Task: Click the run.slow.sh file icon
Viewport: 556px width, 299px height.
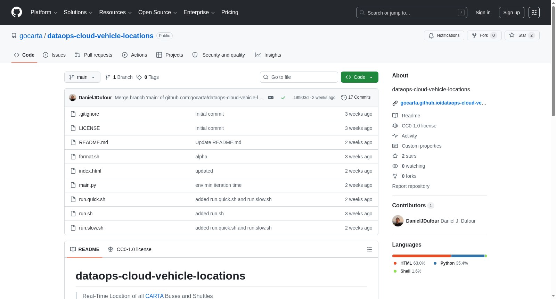Action: coord(73,228)
